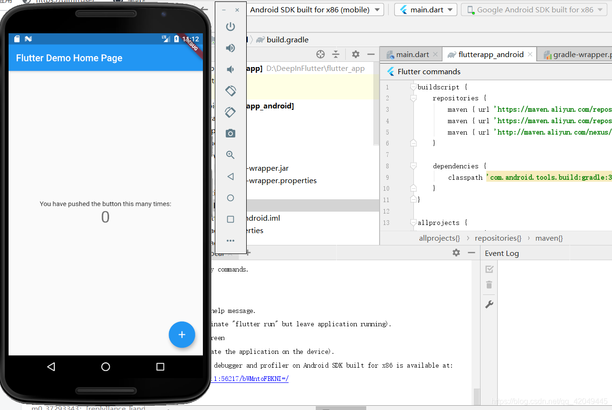612x410 pixels.
Task: Select the android.iml file in tree
Action: pyautogui.click(x=263, y=218)
